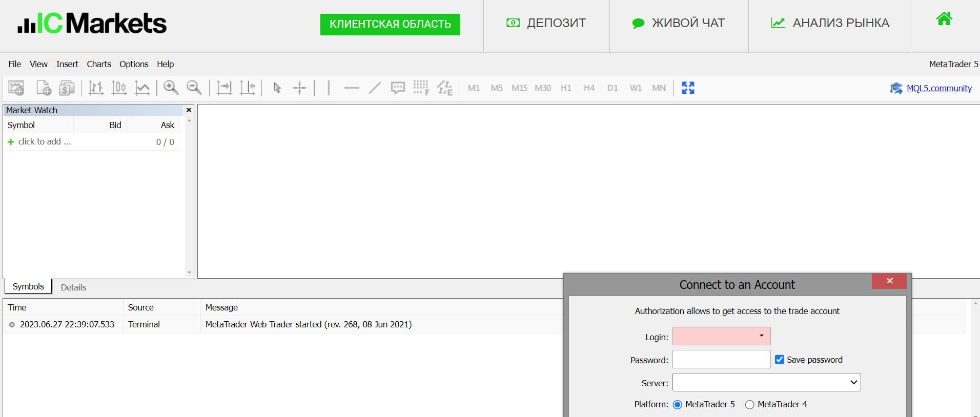Open ЖИВОЙ ЧАТ live chat

(x=678, y=23)
